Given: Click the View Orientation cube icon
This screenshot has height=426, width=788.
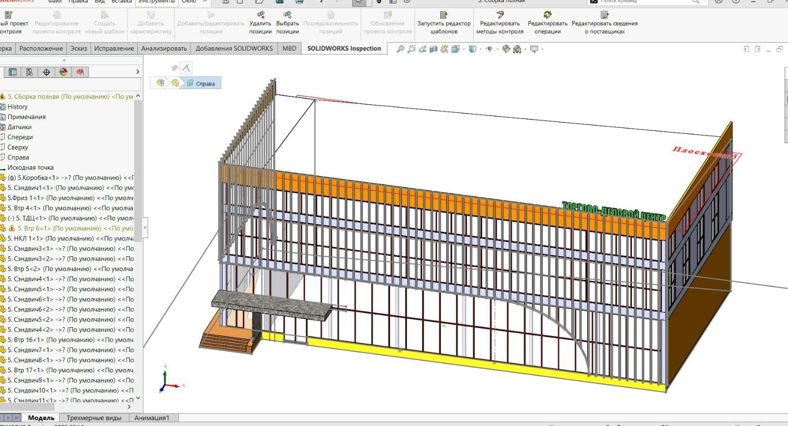Looking at the screenshot, I should click(455, 49).
